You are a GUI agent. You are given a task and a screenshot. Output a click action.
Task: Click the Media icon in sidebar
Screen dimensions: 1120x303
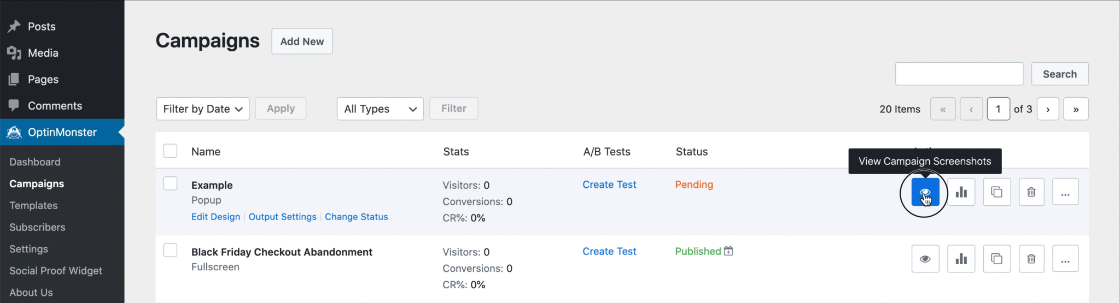14,53
